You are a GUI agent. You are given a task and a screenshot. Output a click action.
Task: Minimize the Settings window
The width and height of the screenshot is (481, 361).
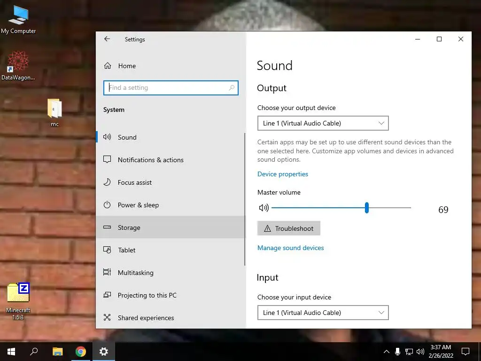point(418,39)
